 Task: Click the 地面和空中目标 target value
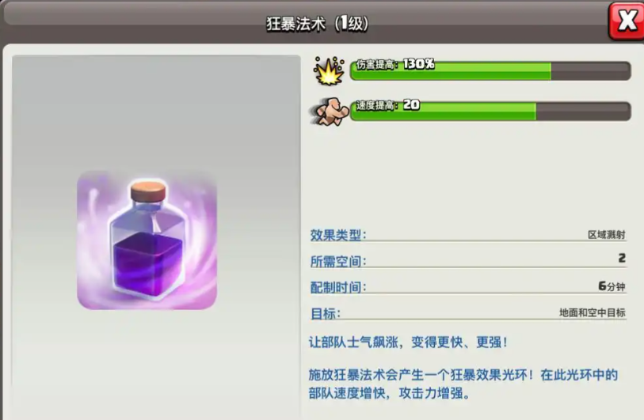tap(593, 312)
